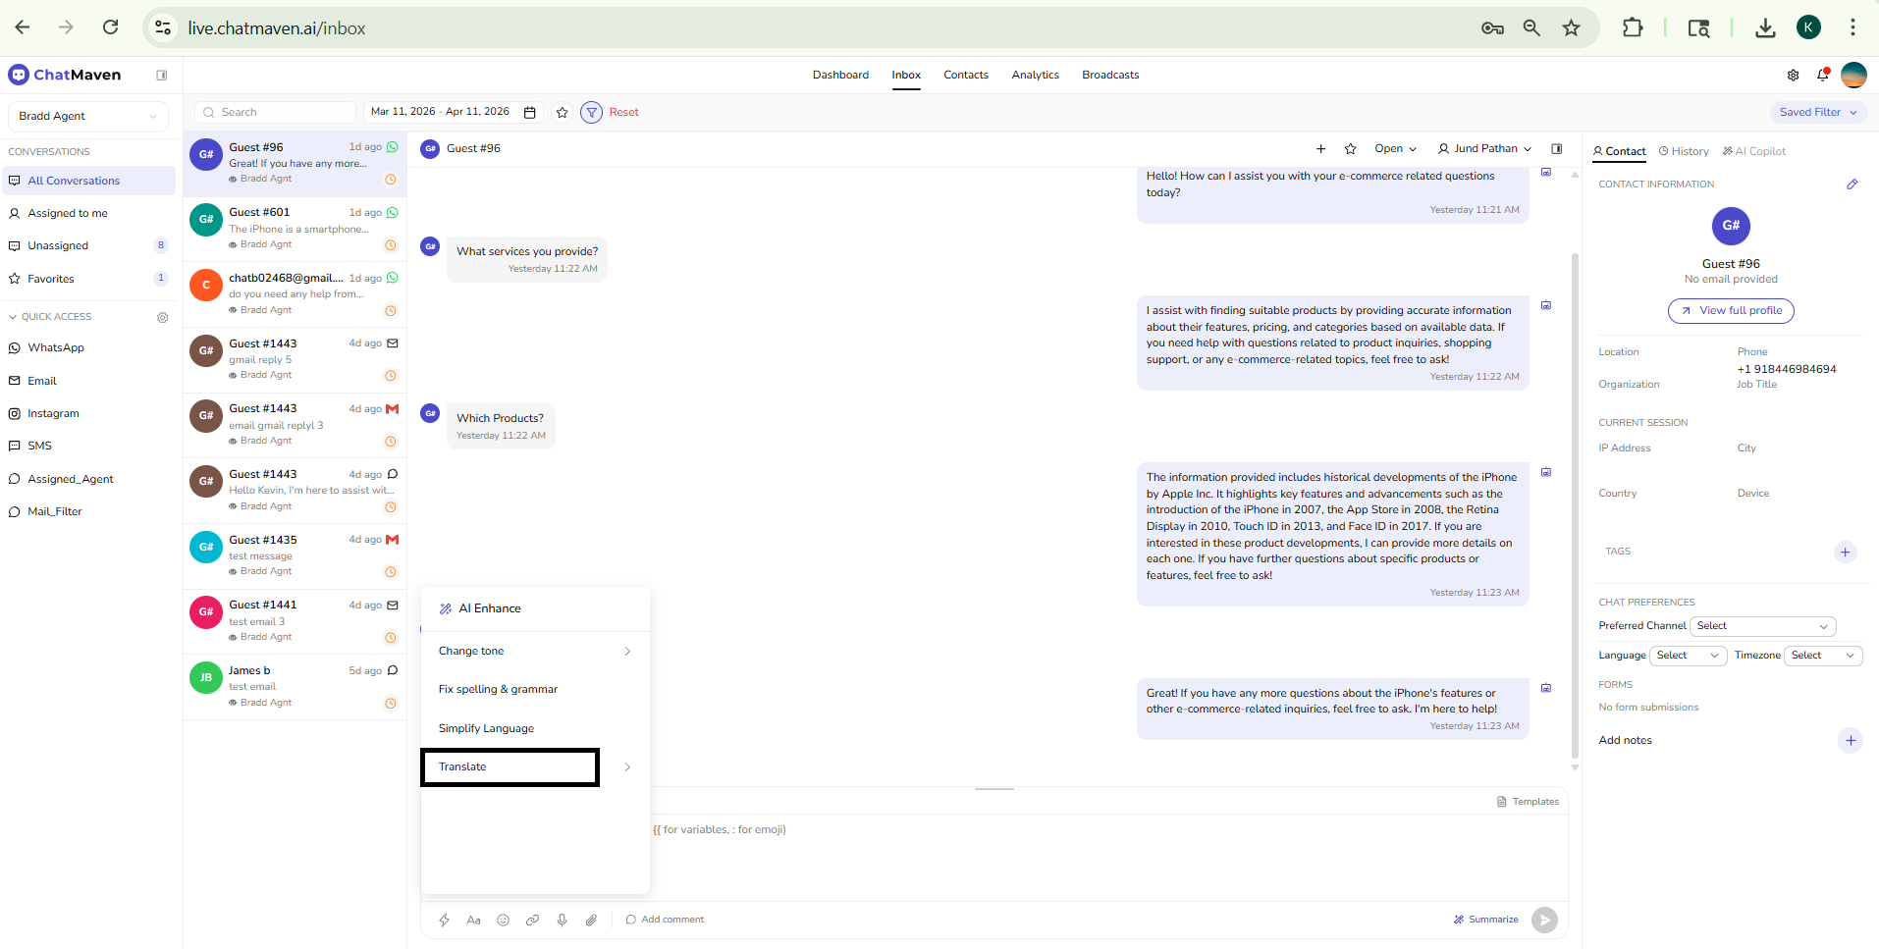Attach a file using the paperclip icon

click(x=591, y=920)
